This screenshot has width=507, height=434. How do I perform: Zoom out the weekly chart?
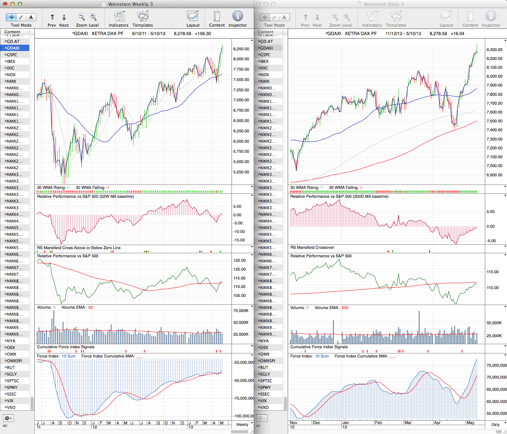pos(81,17)
